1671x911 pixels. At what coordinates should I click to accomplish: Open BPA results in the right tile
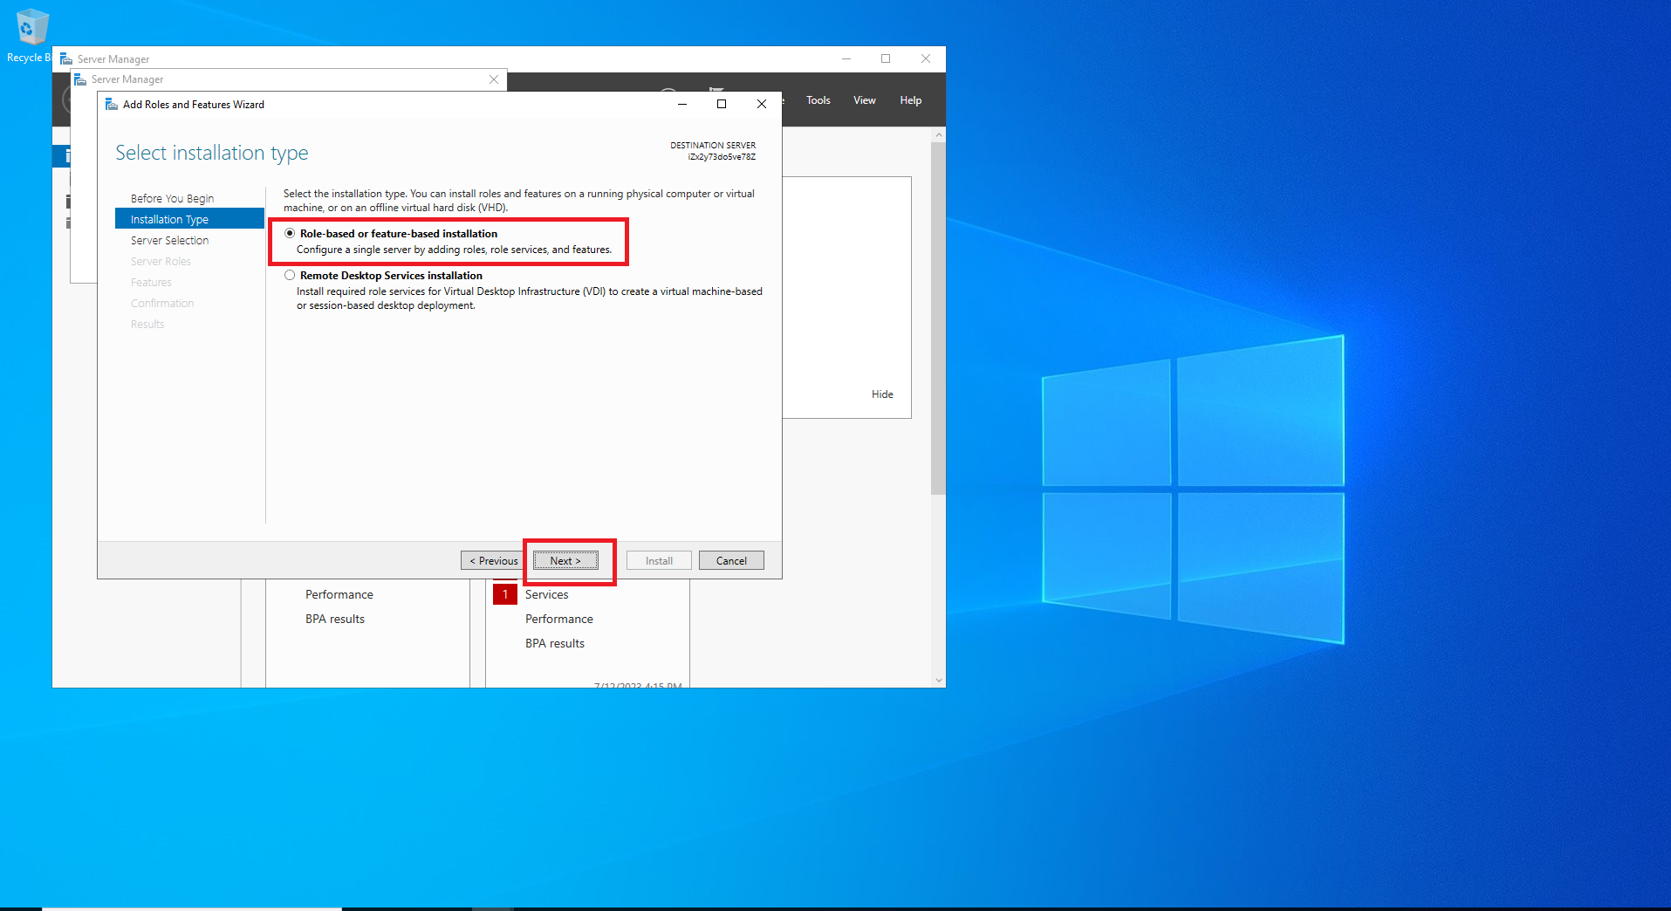(x=555, y=643)
